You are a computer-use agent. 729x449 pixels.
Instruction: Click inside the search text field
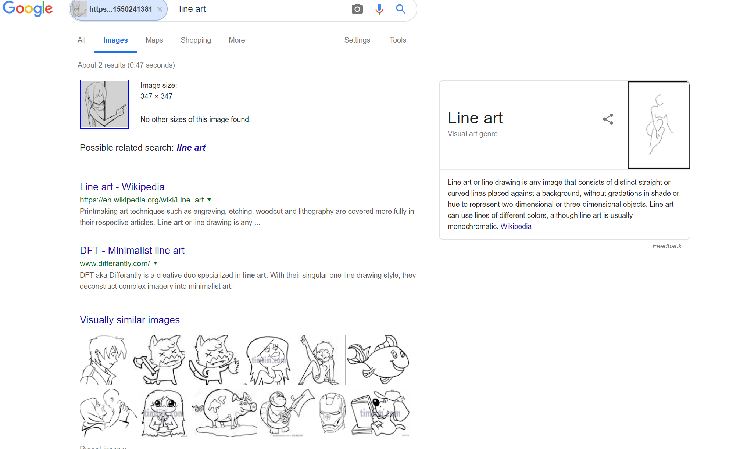257,9
